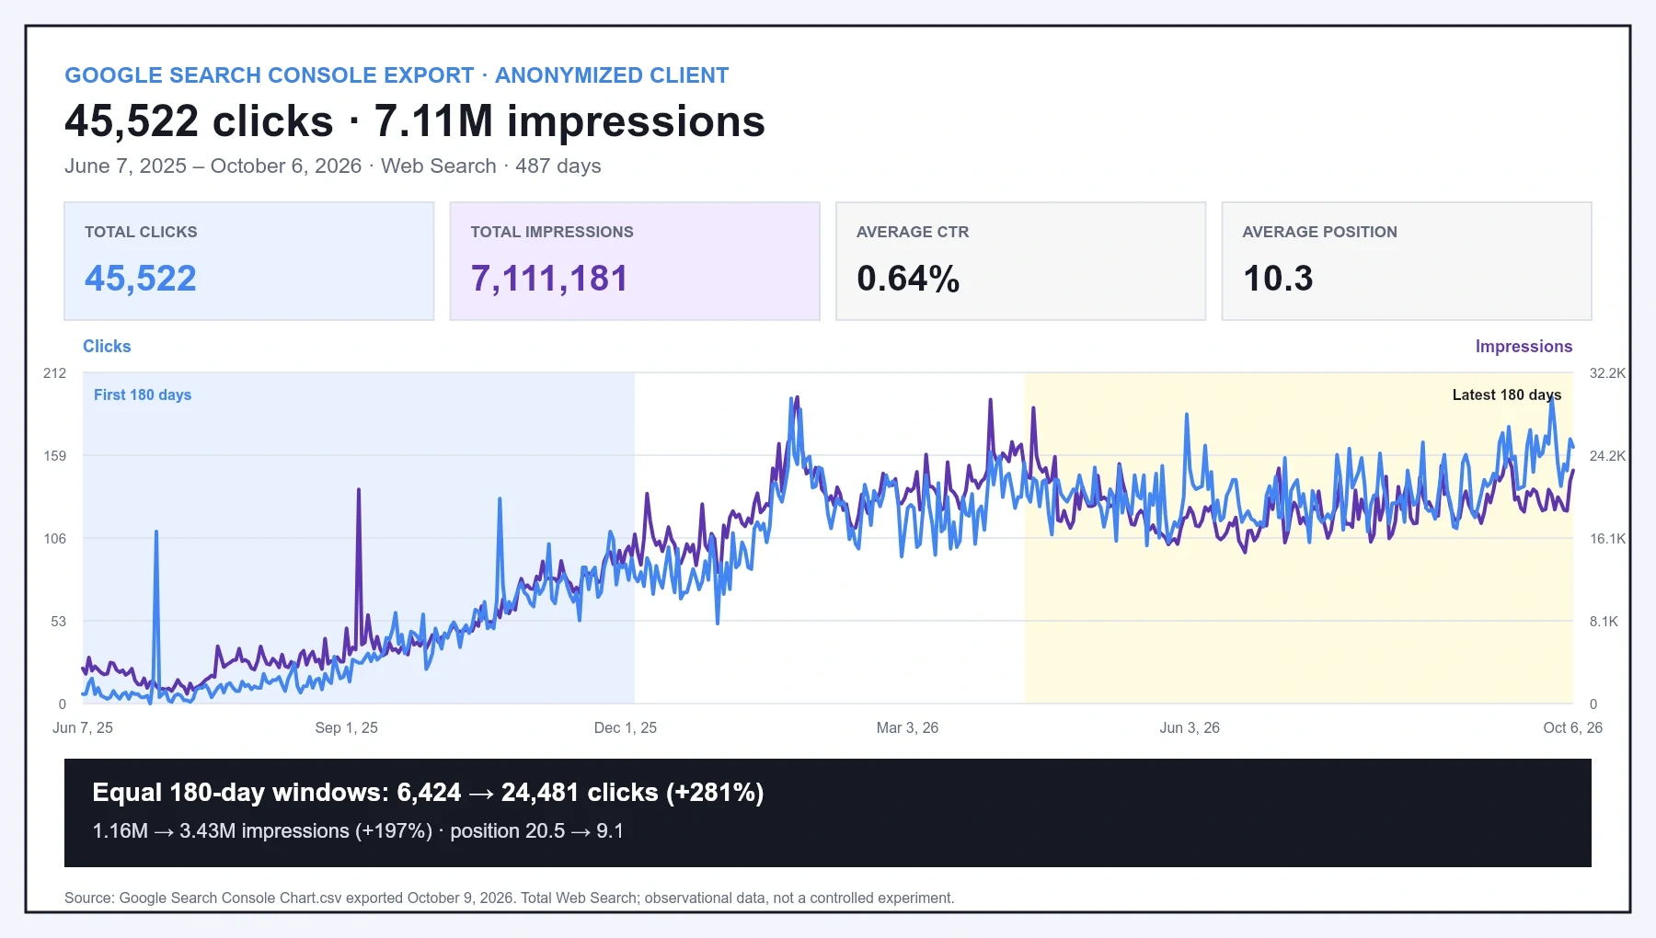Select the Average CTR card
Image resolution: width=1656 pixels, height=938 pixels.
click(x=1021, y=261)
